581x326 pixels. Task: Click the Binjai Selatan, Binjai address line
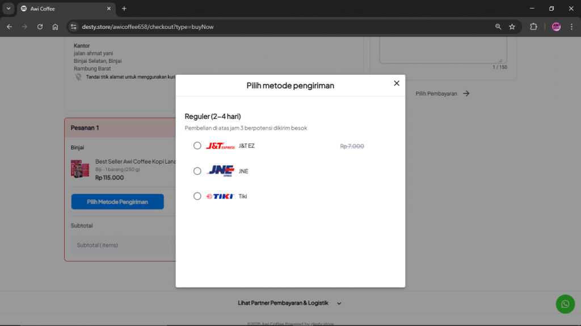click(98, 61)
